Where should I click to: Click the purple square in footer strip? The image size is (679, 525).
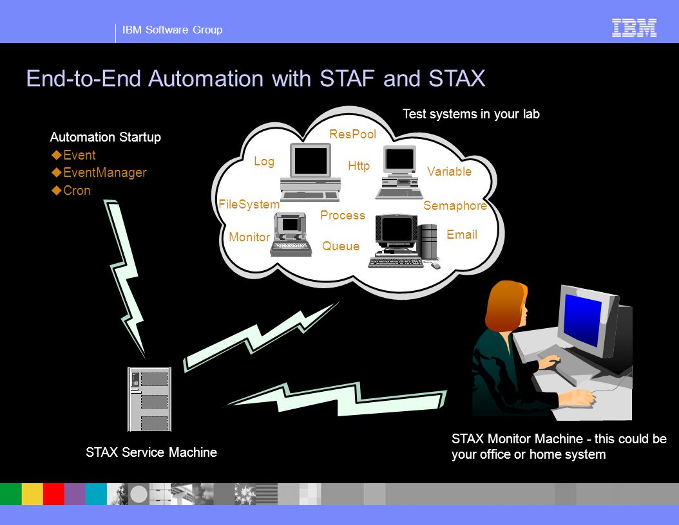[75, 494]
